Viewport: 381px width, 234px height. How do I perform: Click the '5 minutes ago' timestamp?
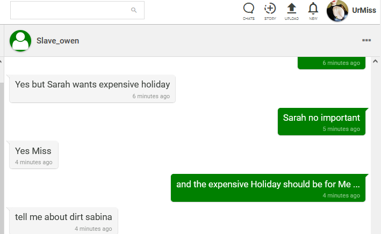pos(341,129)
